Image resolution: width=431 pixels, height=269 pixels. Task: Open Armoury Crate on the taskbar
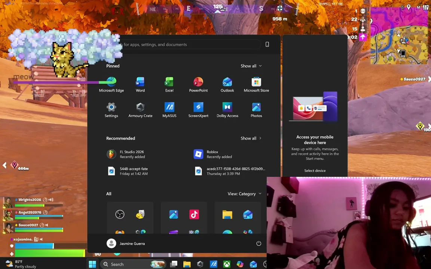pos(200,264)
